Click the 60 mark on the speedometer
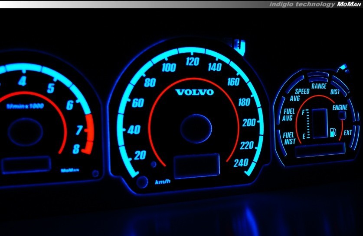 pos(138,103)
